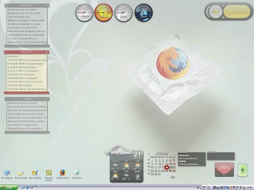Click the yellow track display of the player widget
Viewport: 254px width, 190px height.
[237, 11]
